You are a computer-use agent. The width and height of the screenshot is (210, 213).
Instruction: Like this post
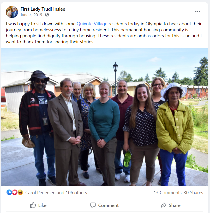(x=38, y=205)
